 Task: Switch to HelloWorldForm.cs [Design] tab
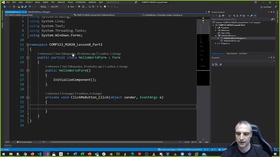point(39,12)
